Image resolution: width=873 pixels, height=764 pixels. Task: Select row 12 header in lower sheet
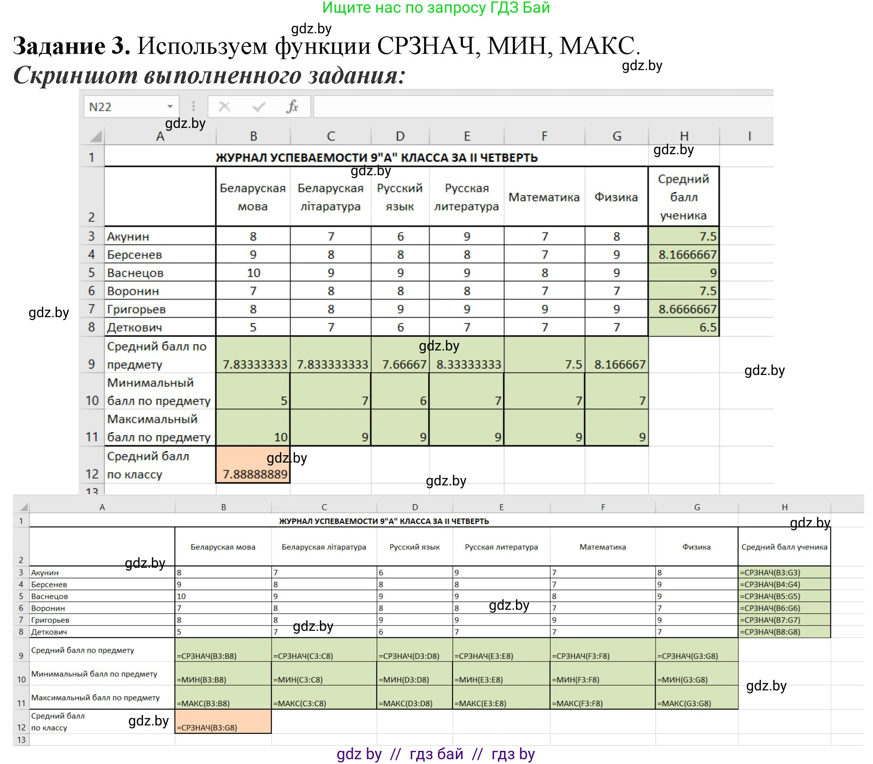[21, 721]
